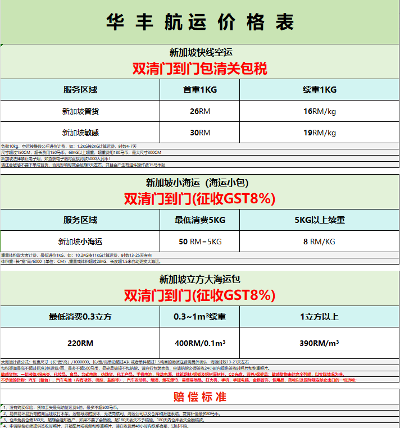Select the 最低消费0.3立方 column header

tap(80, 317)
